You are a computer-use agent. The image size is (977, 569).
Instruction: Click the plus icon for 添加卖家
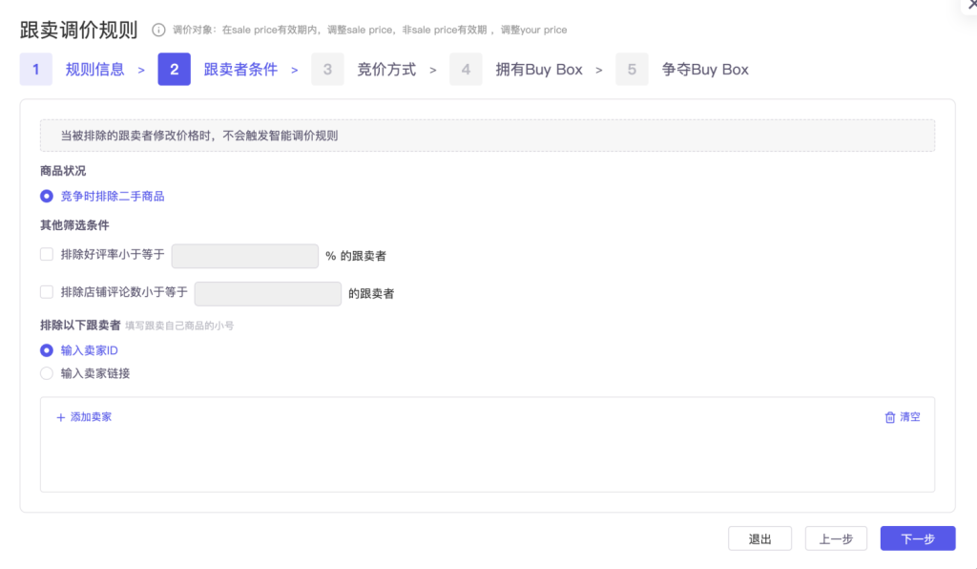coord(60,417)
